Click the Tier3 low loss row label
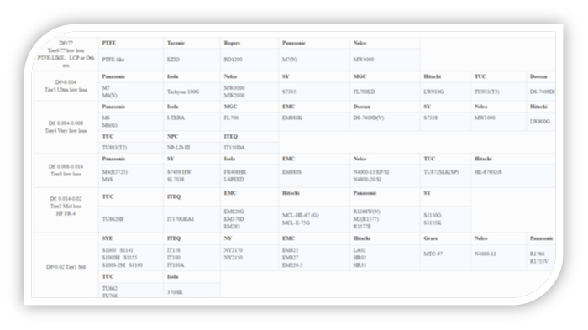 click(66, 170)
